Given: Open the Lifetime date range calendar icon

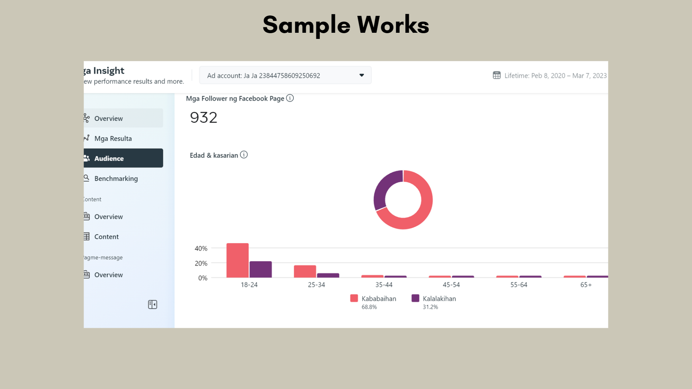Looking at the screenshot, I should [x=497, y=75].
